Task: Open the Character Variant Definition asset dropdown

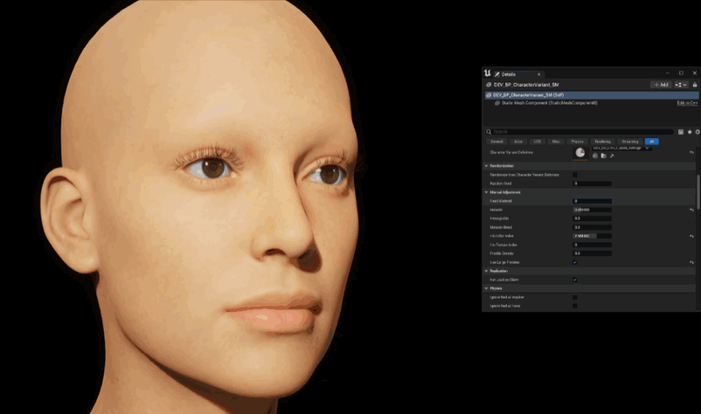Action: pos(621,148)
